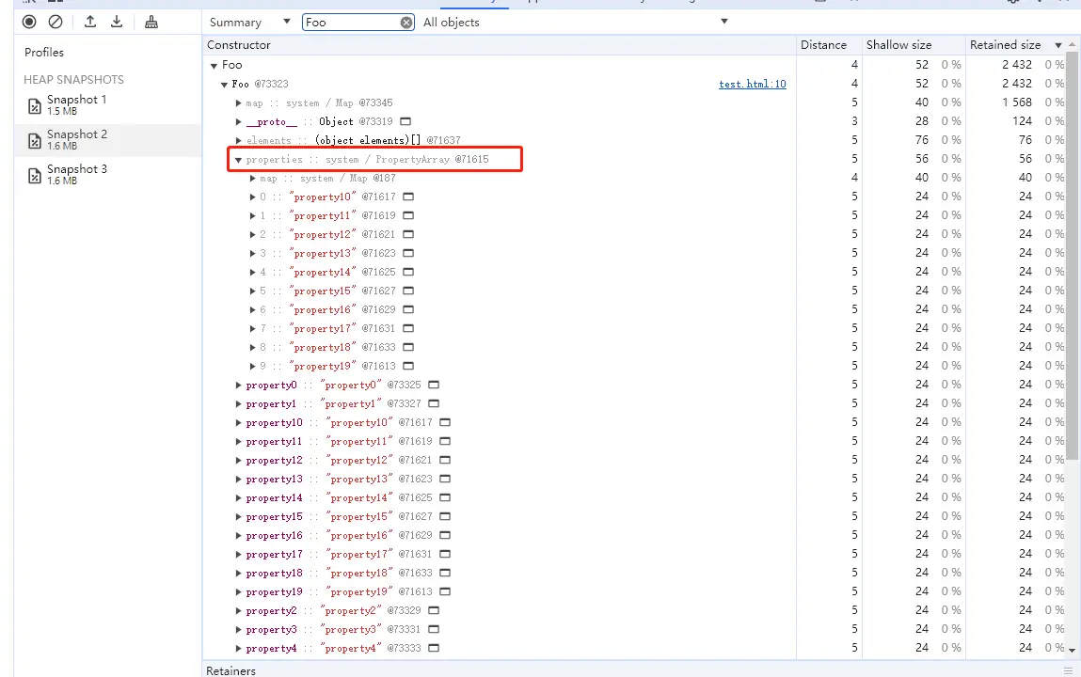Click the take heap snapshot record button
Screen dimensions: 1081x677
coord(29,22)
